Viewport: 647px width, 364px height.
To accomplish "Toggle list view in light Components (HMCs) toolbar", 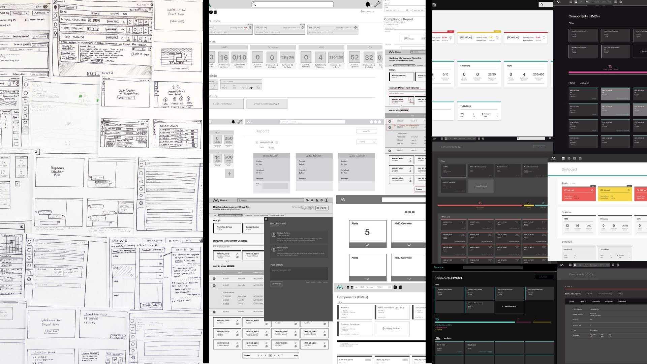I will coord(348,287).
